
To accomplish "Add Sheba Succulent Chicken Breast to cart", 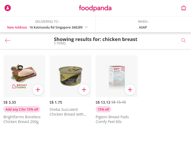I will (x=84, y=90).
